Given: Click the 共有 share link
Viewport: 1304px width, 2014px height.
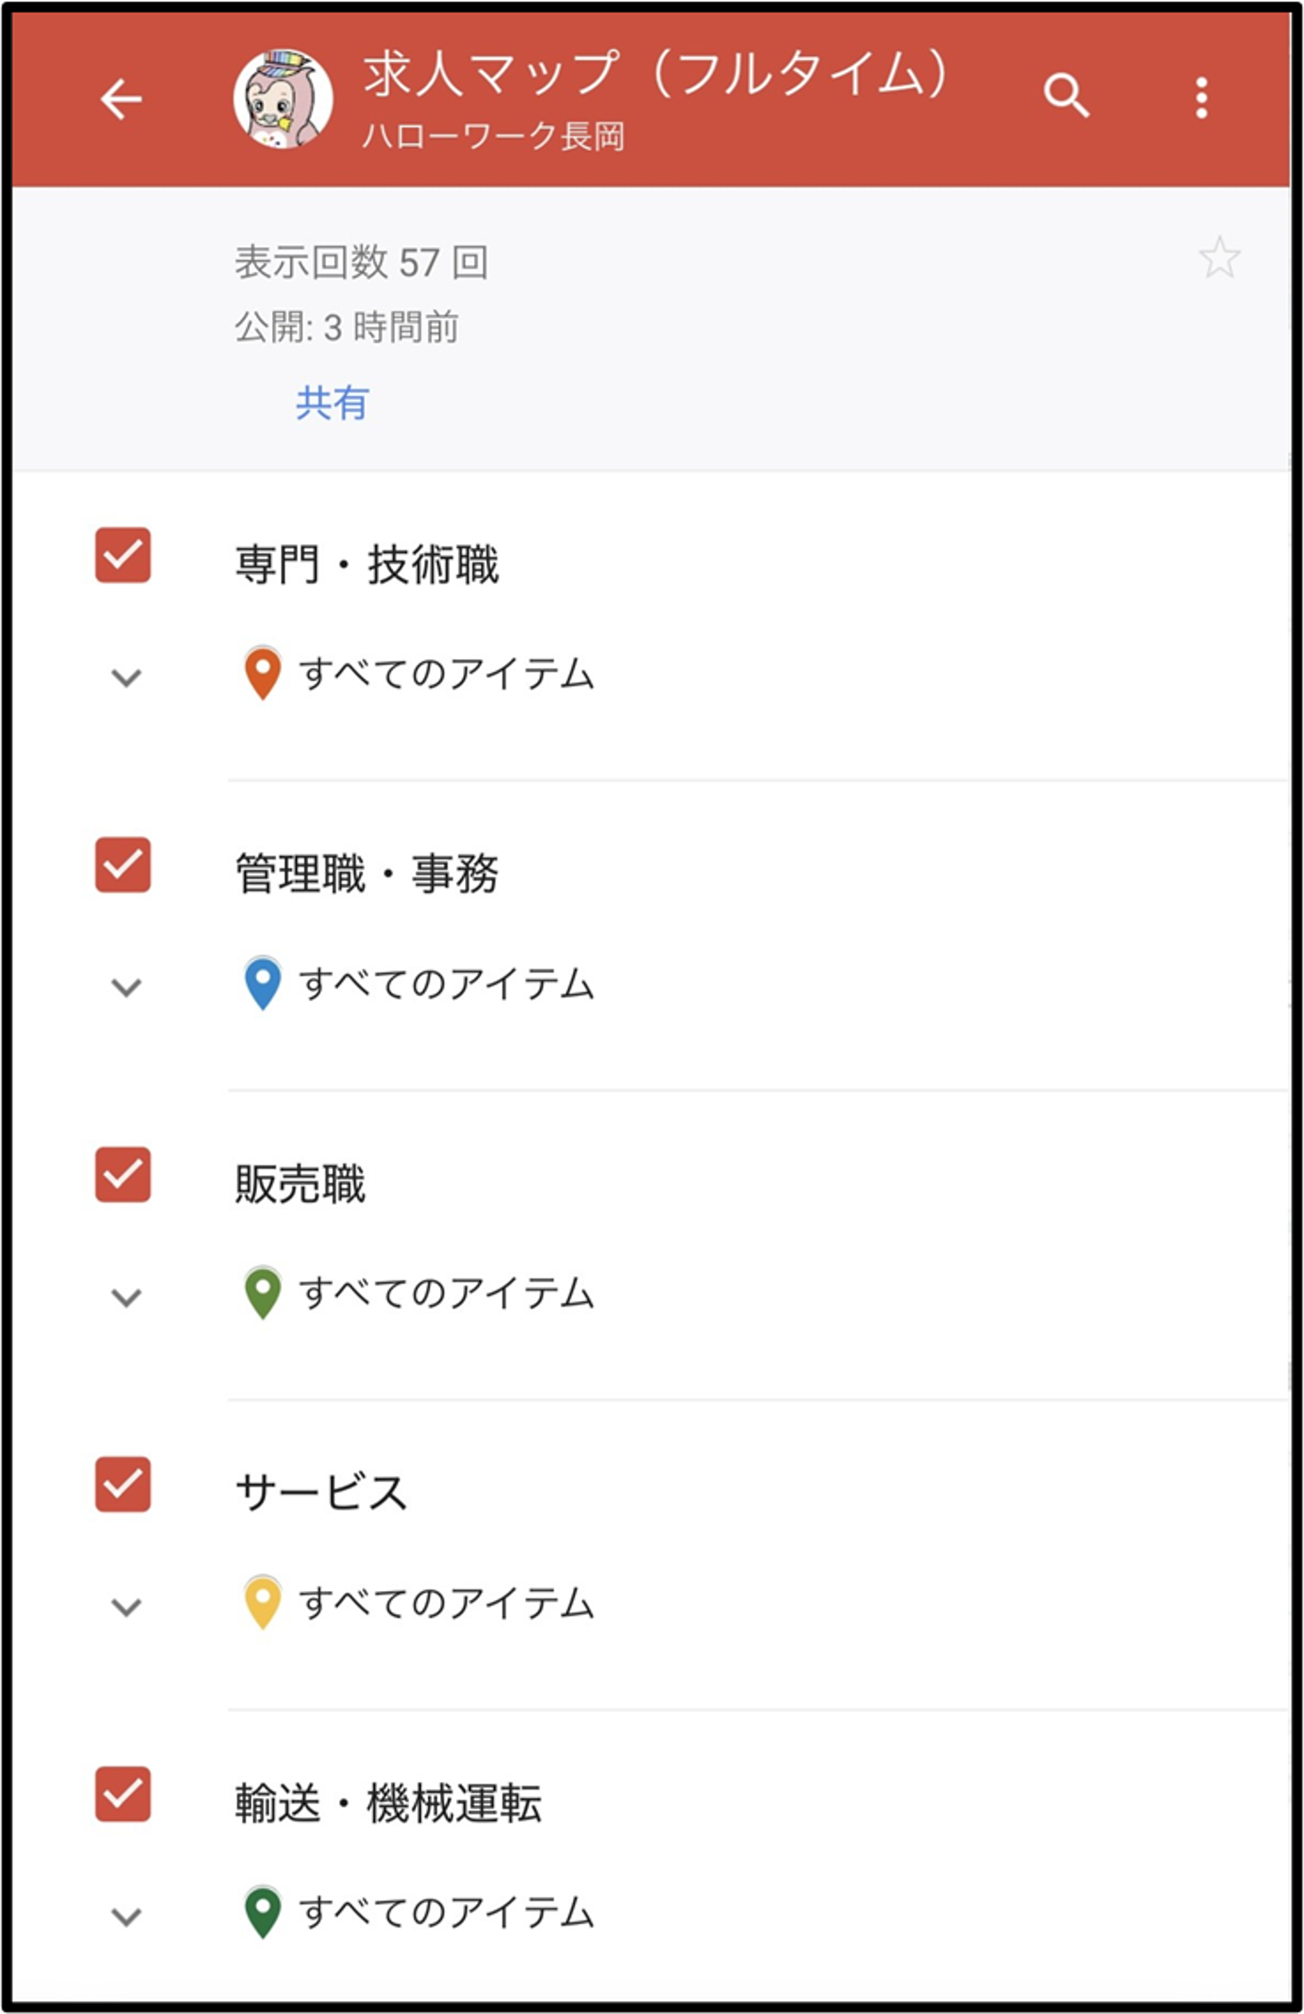Looking at the screenshot, I should [x=332, y=403].
